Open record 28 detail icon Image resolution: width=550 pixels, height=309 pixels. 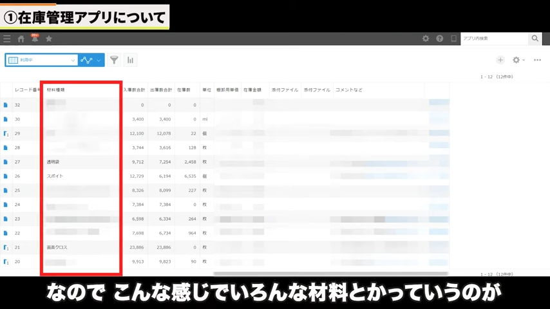pos(6,147)
